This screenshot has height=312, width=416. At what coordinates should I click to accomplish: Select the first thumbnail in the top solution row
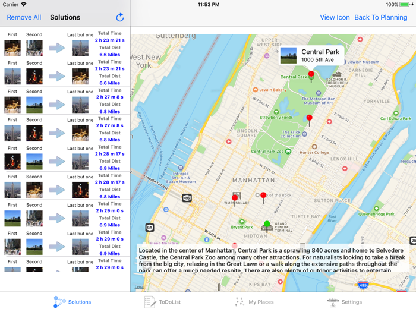[12, 48]
